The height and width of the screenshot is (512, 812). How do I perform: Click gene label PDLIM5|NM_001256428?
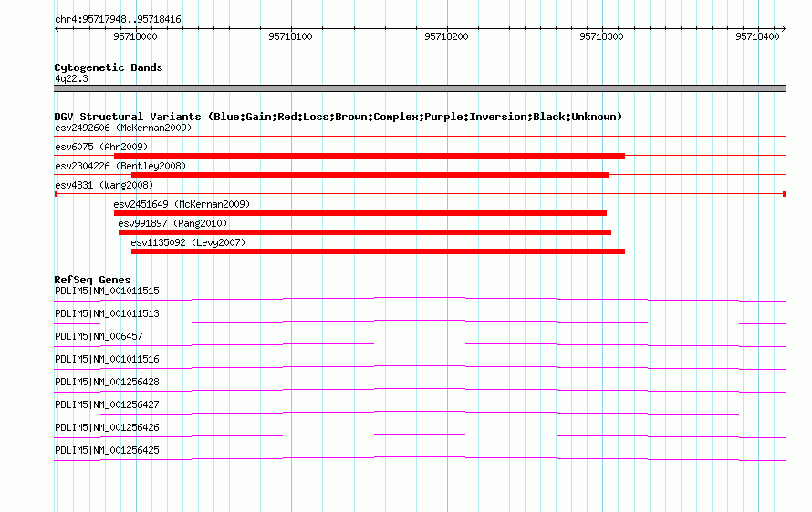point(107,383)
